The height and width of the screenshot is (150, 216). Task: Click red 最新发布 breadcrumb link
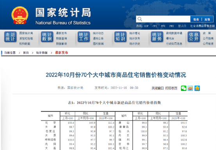62,52
